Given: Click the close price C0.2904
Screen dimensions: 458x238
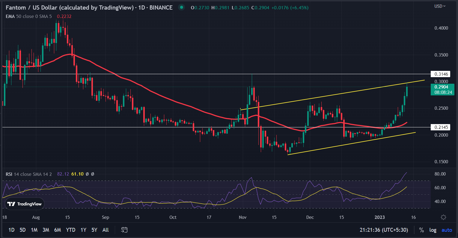Looking at the screenshot, I should pos(260,8).
